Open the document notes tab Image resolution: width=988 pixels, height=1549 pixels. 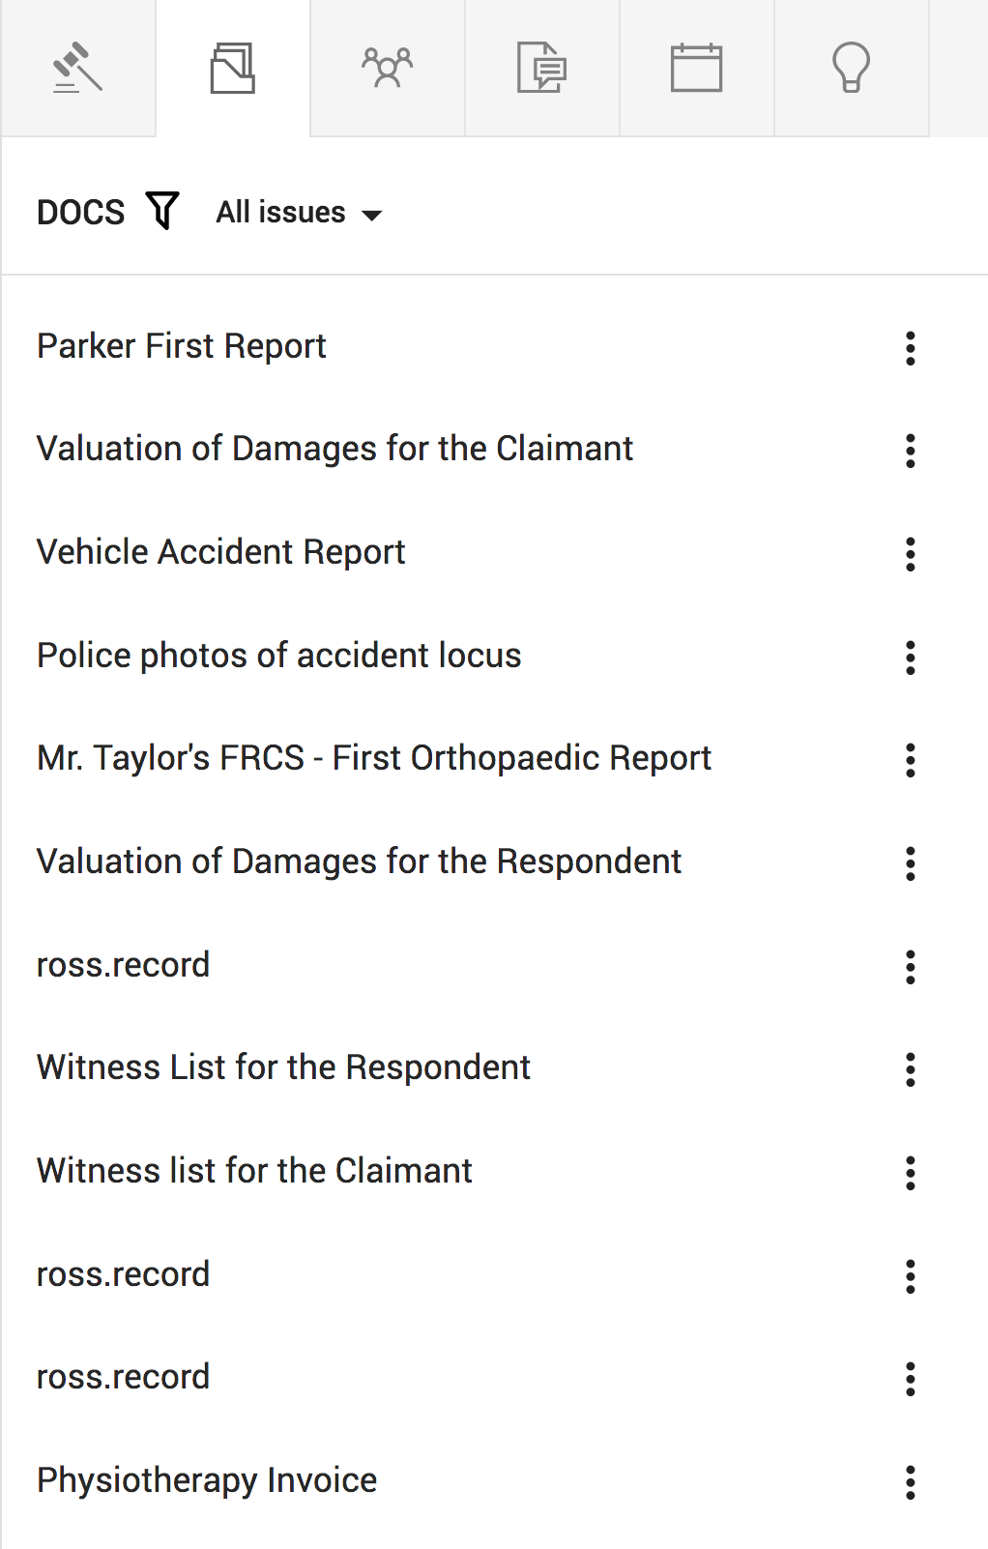pyautogui.click(x=541, y=69)
